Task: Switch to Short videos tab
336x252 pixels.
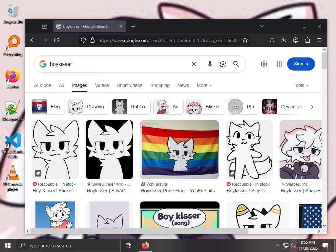Action: pos(130,85)
